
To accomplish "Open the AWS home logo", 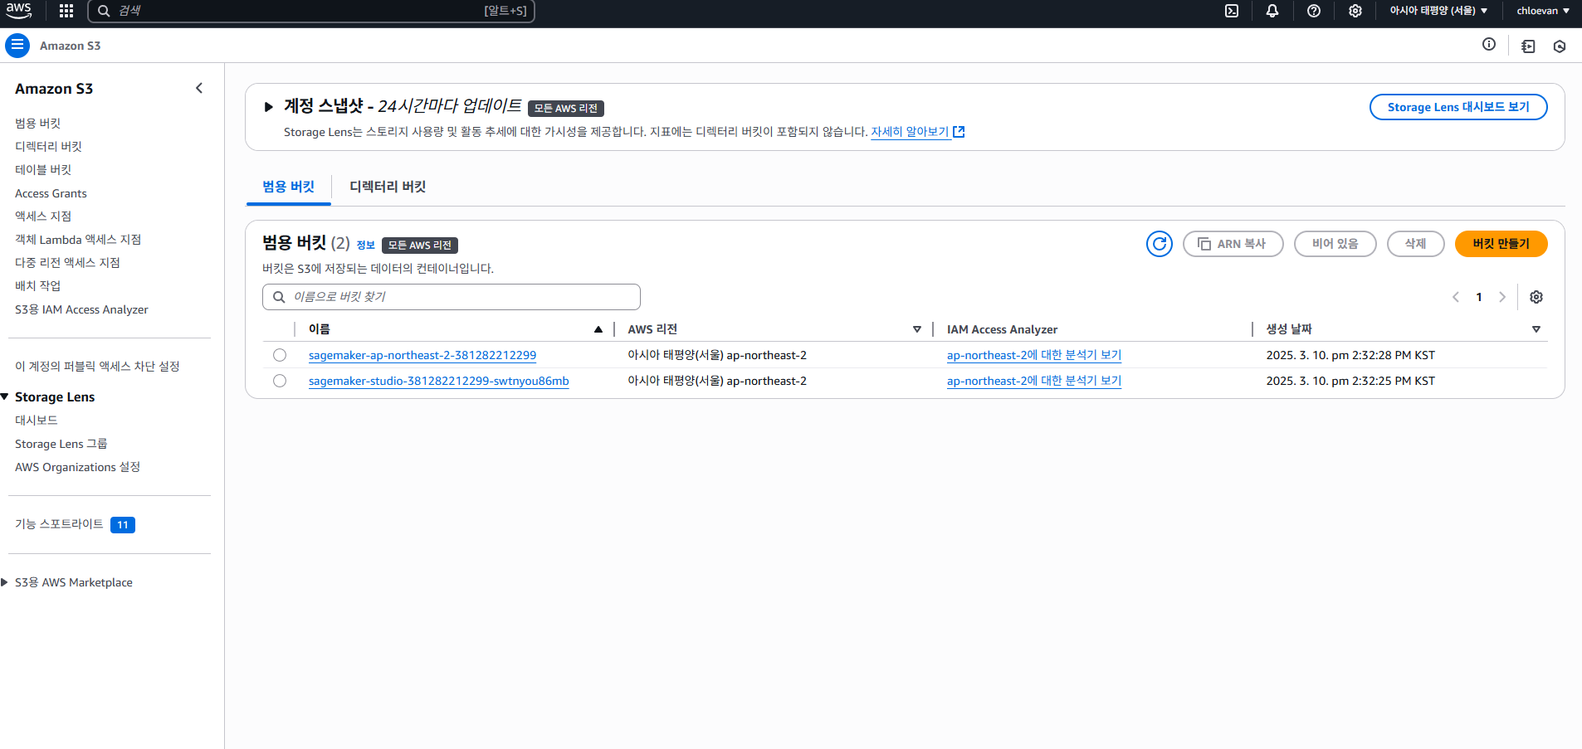I will [x=18, y=10].
